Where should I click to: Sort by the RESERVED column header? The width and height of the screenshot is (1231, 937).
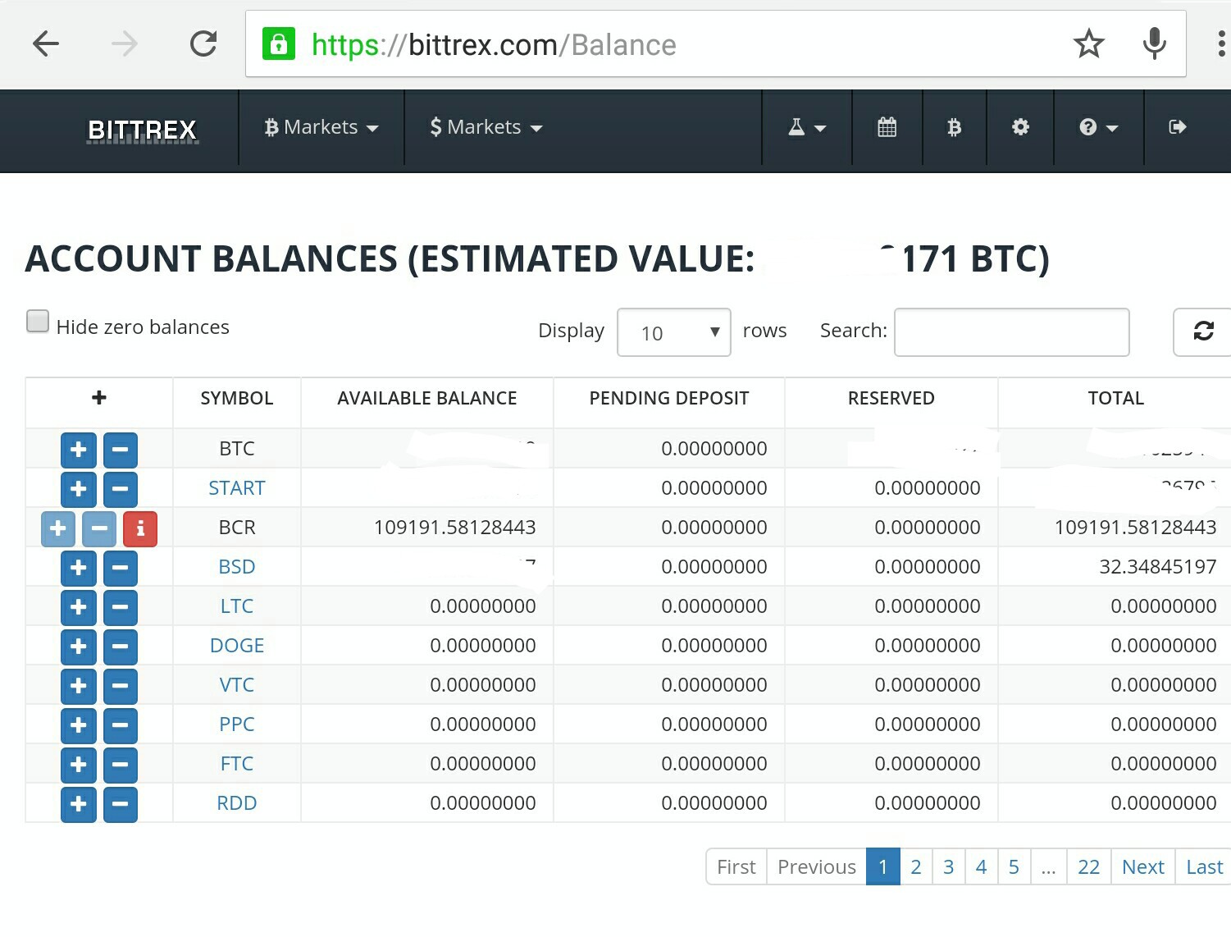click(x=891, y=398)
